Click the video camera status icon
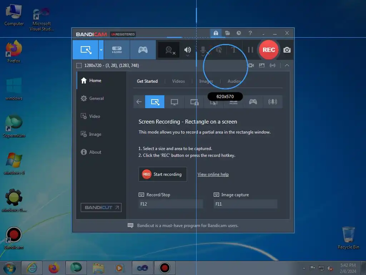This screenshot has width=366, height=275. pos(251,66)
